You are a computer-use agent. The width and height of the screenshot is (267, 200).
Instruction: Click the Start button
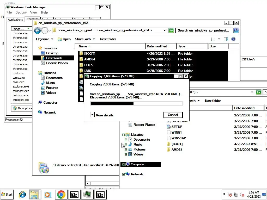(7, 194)
